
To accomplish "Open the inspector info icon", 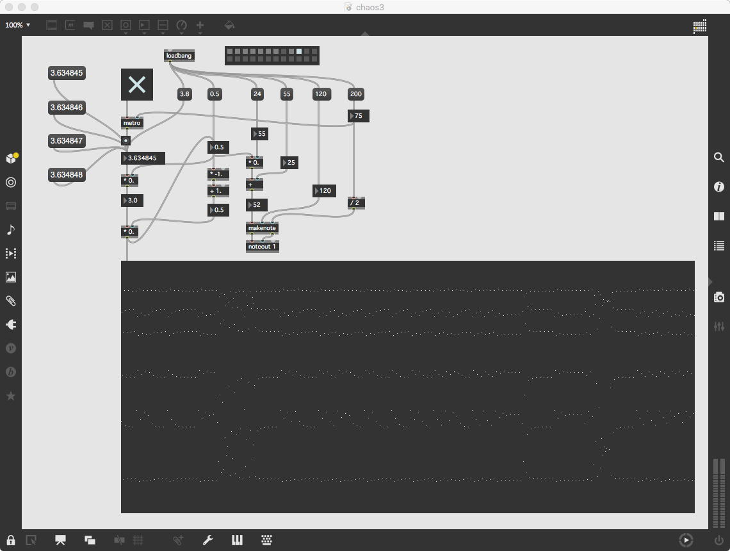I will click(x=719, y=187).
